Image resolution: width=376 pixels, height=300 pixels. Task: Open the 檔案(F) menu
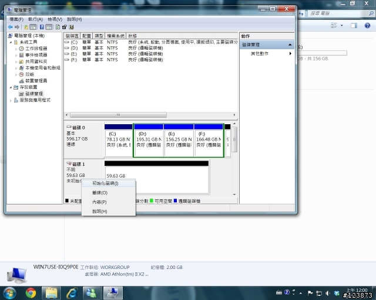[x=16, y=19]
